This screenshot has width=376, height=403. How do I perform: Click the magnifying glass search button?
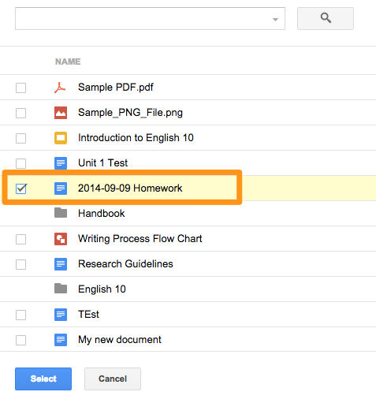coord(326,18)
